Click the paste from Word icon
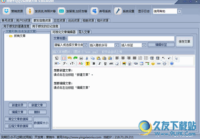The height and width of the screenshot is (139, 200). (110, 58)
